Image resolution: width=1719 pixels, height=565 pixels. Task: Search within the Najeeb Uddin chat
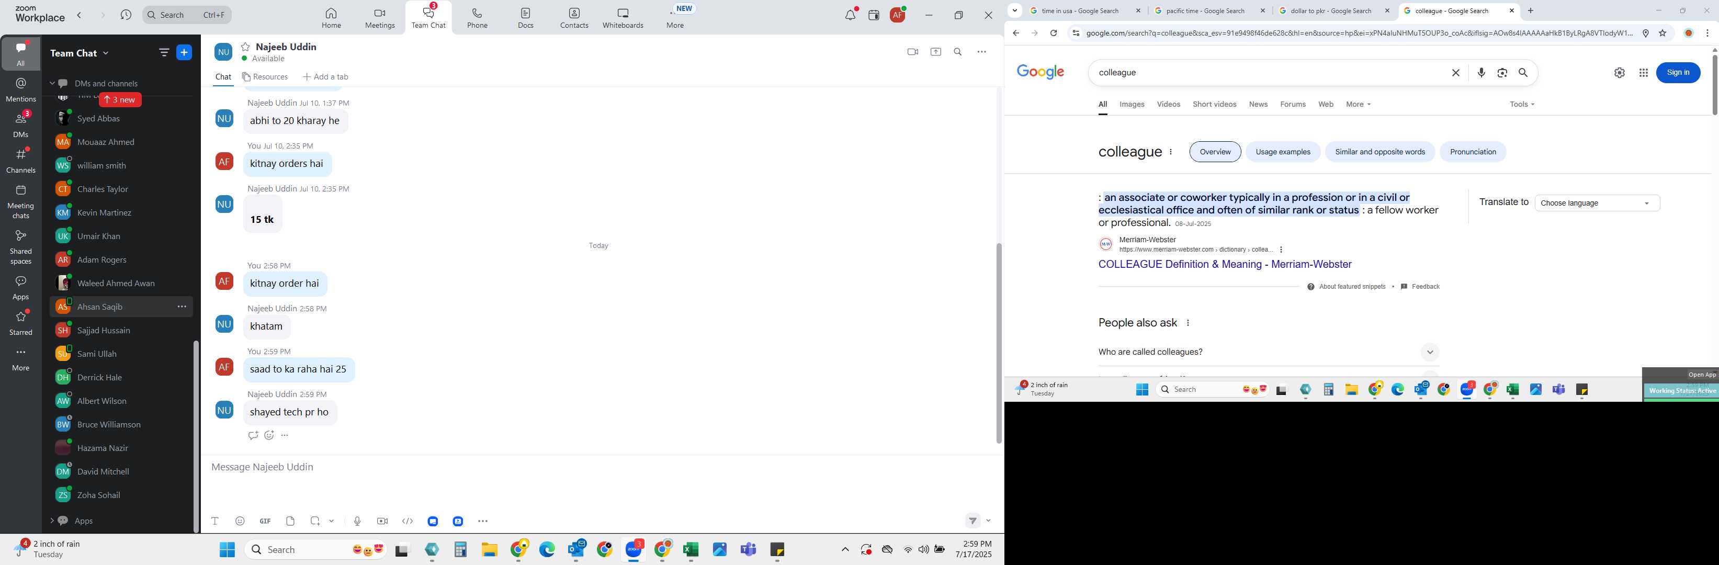click(958, 52)
